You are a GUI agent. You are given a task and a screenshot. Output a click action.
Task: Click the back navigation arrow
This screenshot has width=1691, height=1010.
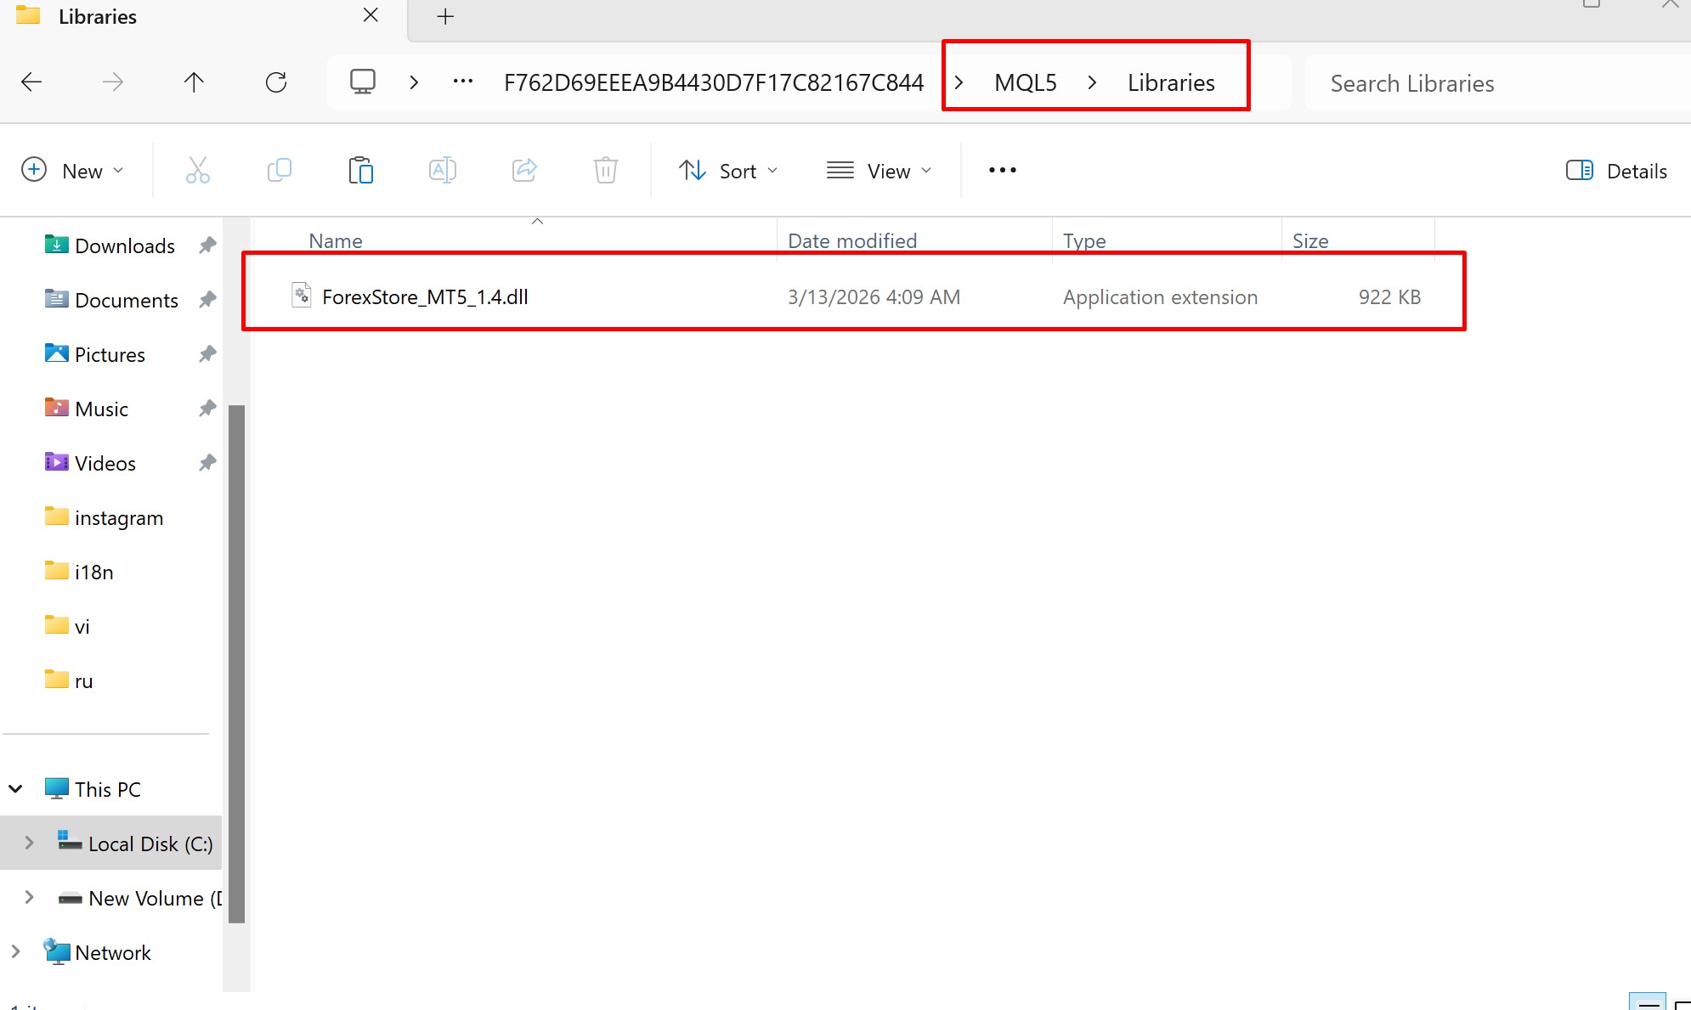31,82
